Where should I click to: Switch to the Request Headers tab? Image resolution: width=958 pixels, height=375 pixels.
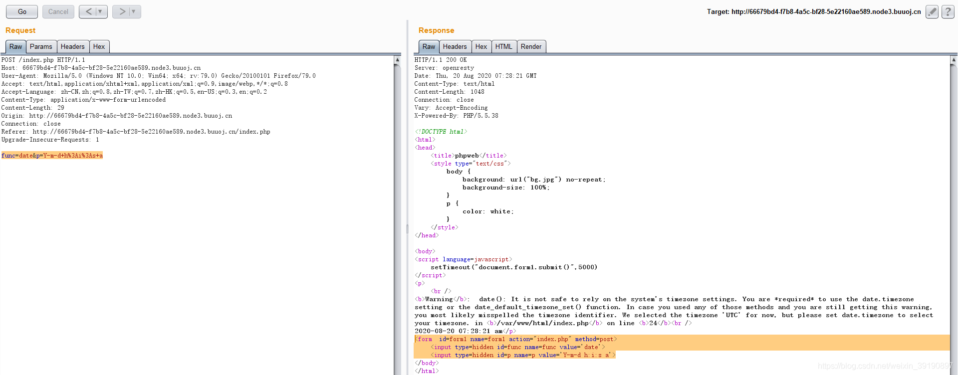tap(73, 46)
